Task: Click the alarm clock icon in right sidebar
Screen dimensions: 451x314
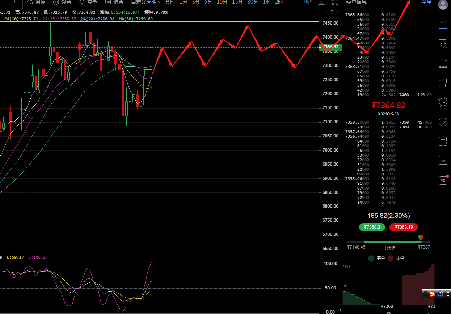Action: [443, 102]
